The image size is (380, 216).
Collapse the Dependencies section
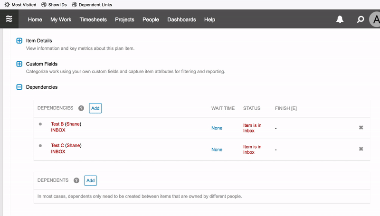pos(19,87)
